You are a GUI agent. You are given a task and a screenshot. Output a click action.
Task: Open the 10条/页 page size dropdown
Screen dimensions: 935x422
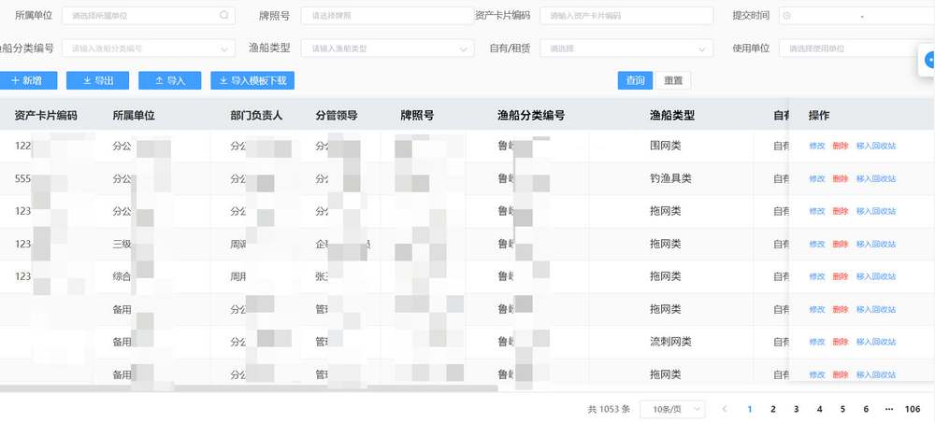point(672,409)
